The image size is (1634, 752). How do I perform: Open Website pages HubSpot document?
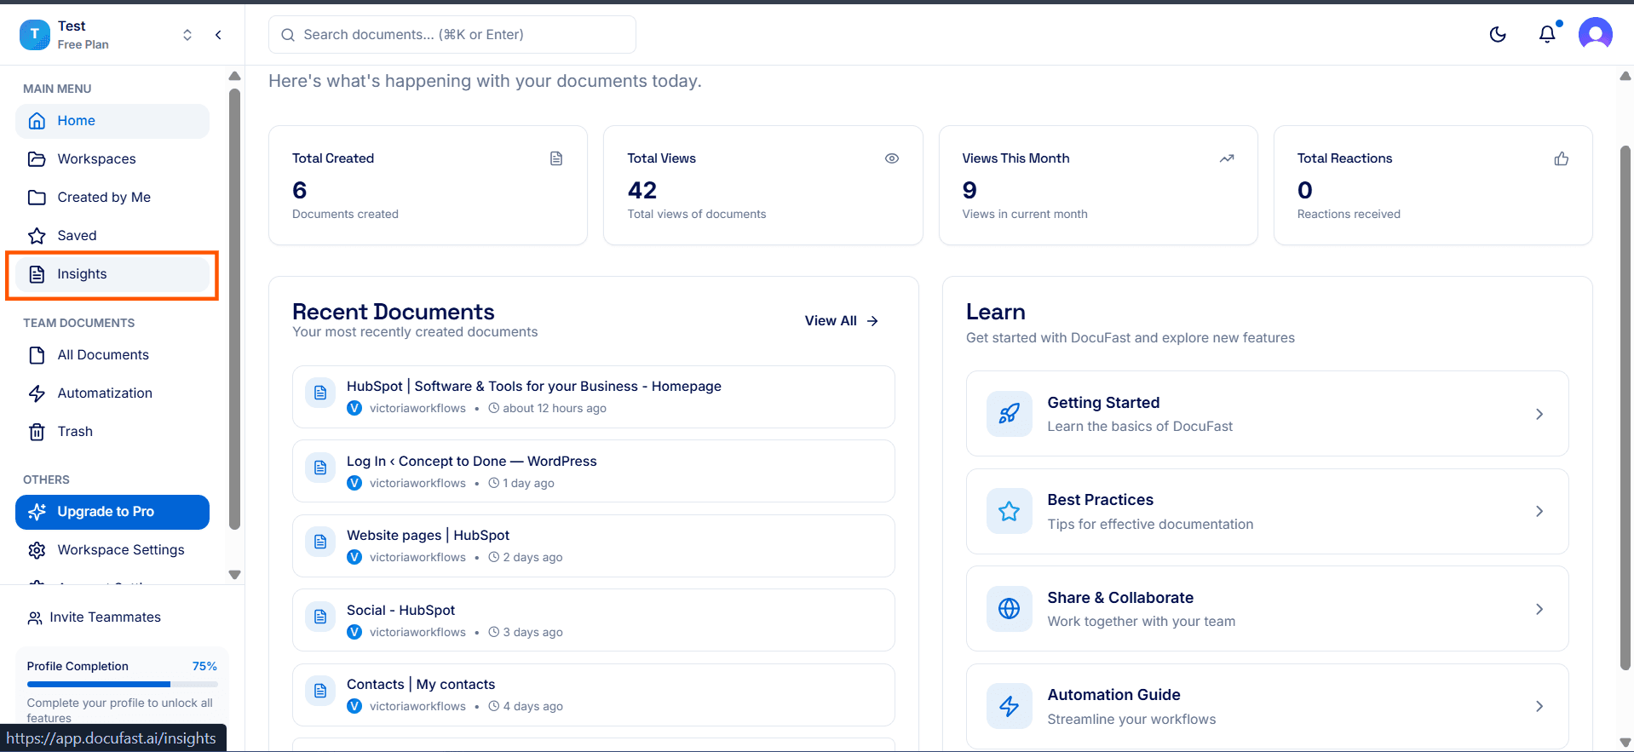594,546
